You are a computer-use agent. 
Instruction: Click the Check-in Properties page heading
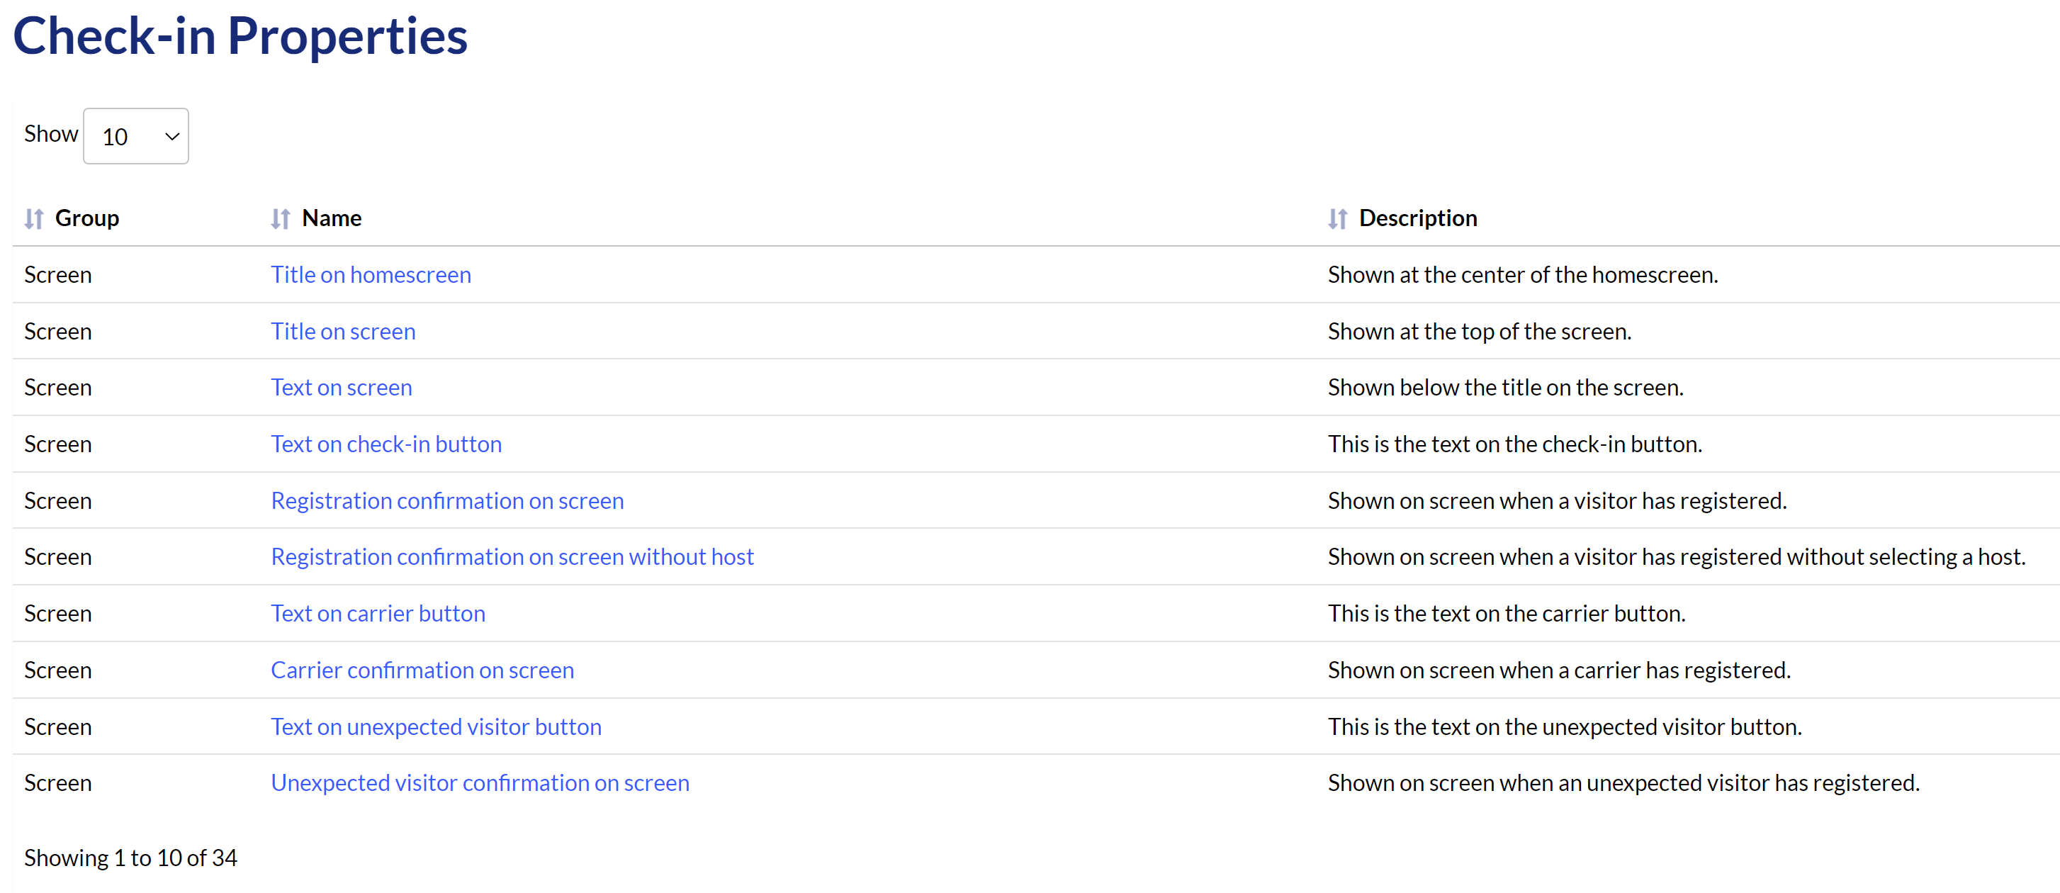point(240,36)
